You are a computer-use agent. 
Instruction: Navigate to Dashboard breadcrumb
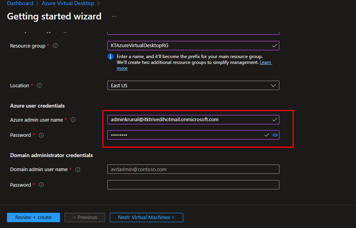point(20,4)
